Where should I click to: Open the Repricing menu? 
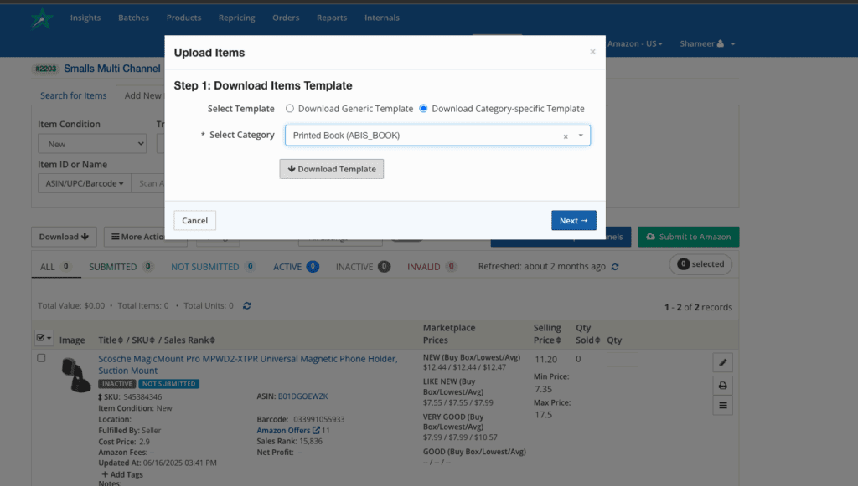pos(237,18)
